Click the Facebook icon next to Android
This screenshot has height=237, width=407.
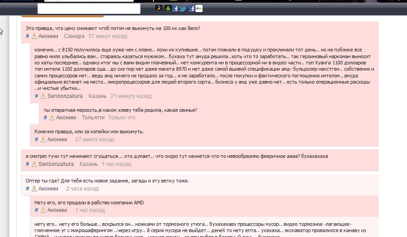point(175,8)
